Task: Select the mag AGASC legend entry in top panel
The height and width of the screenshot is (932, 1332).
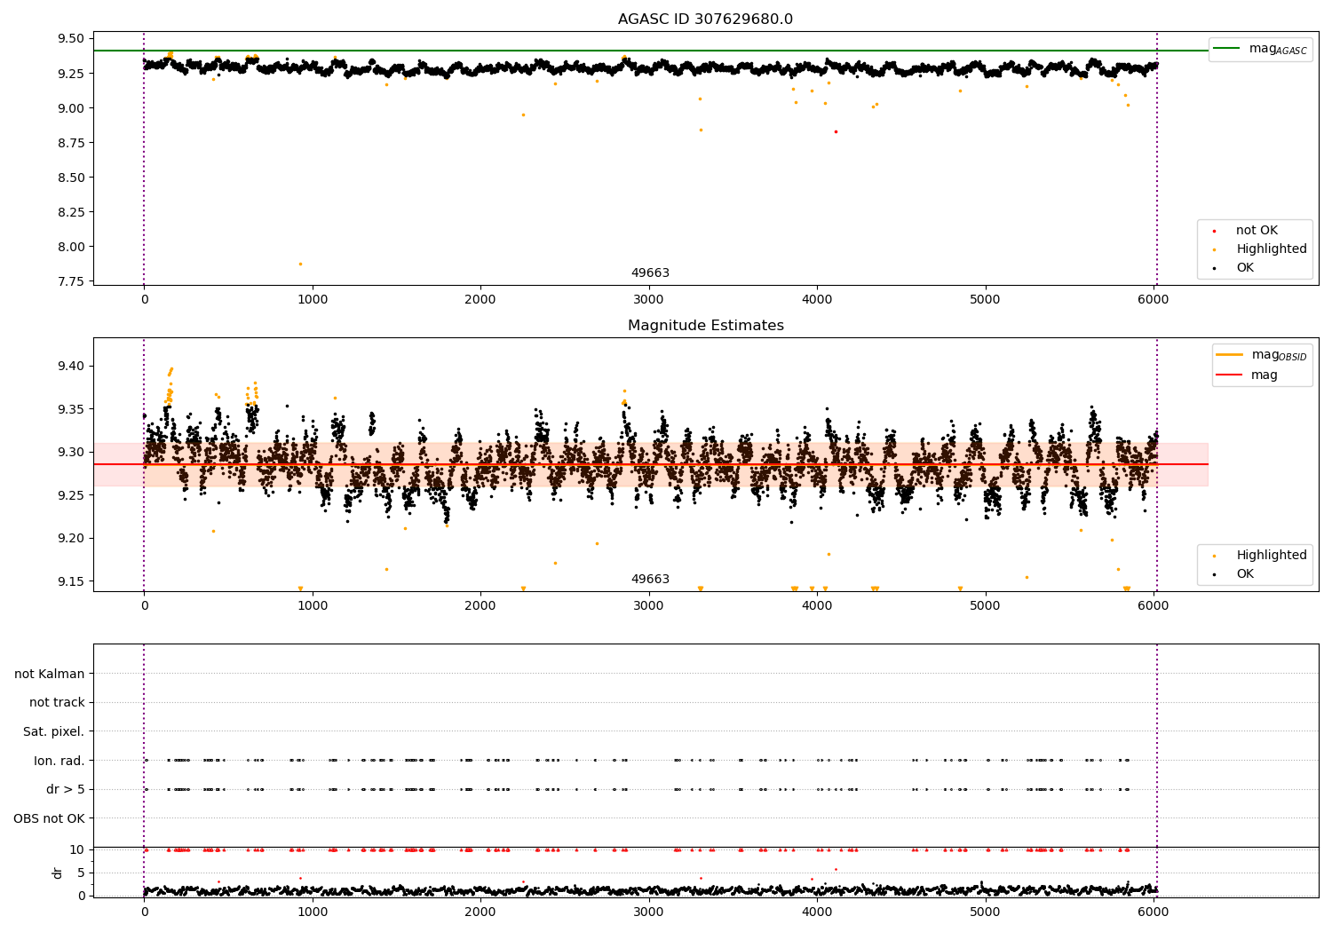Action: click(x=1261, y=49)
